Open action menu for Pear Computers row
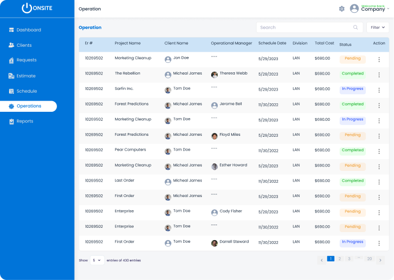Image resolution: width=394 pixels, height=280 pixels. [379, 151]
